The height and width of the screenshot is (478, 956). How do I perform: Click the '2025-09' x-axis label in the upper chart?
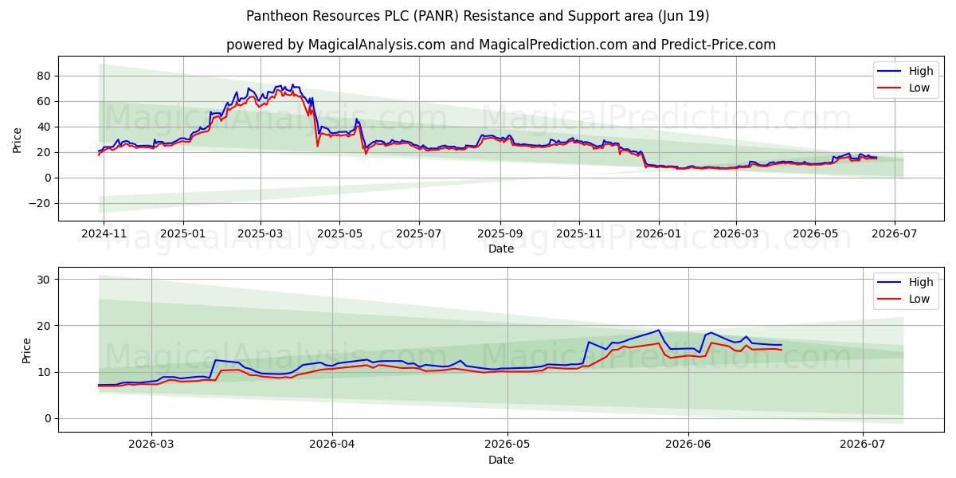point(500,233)
